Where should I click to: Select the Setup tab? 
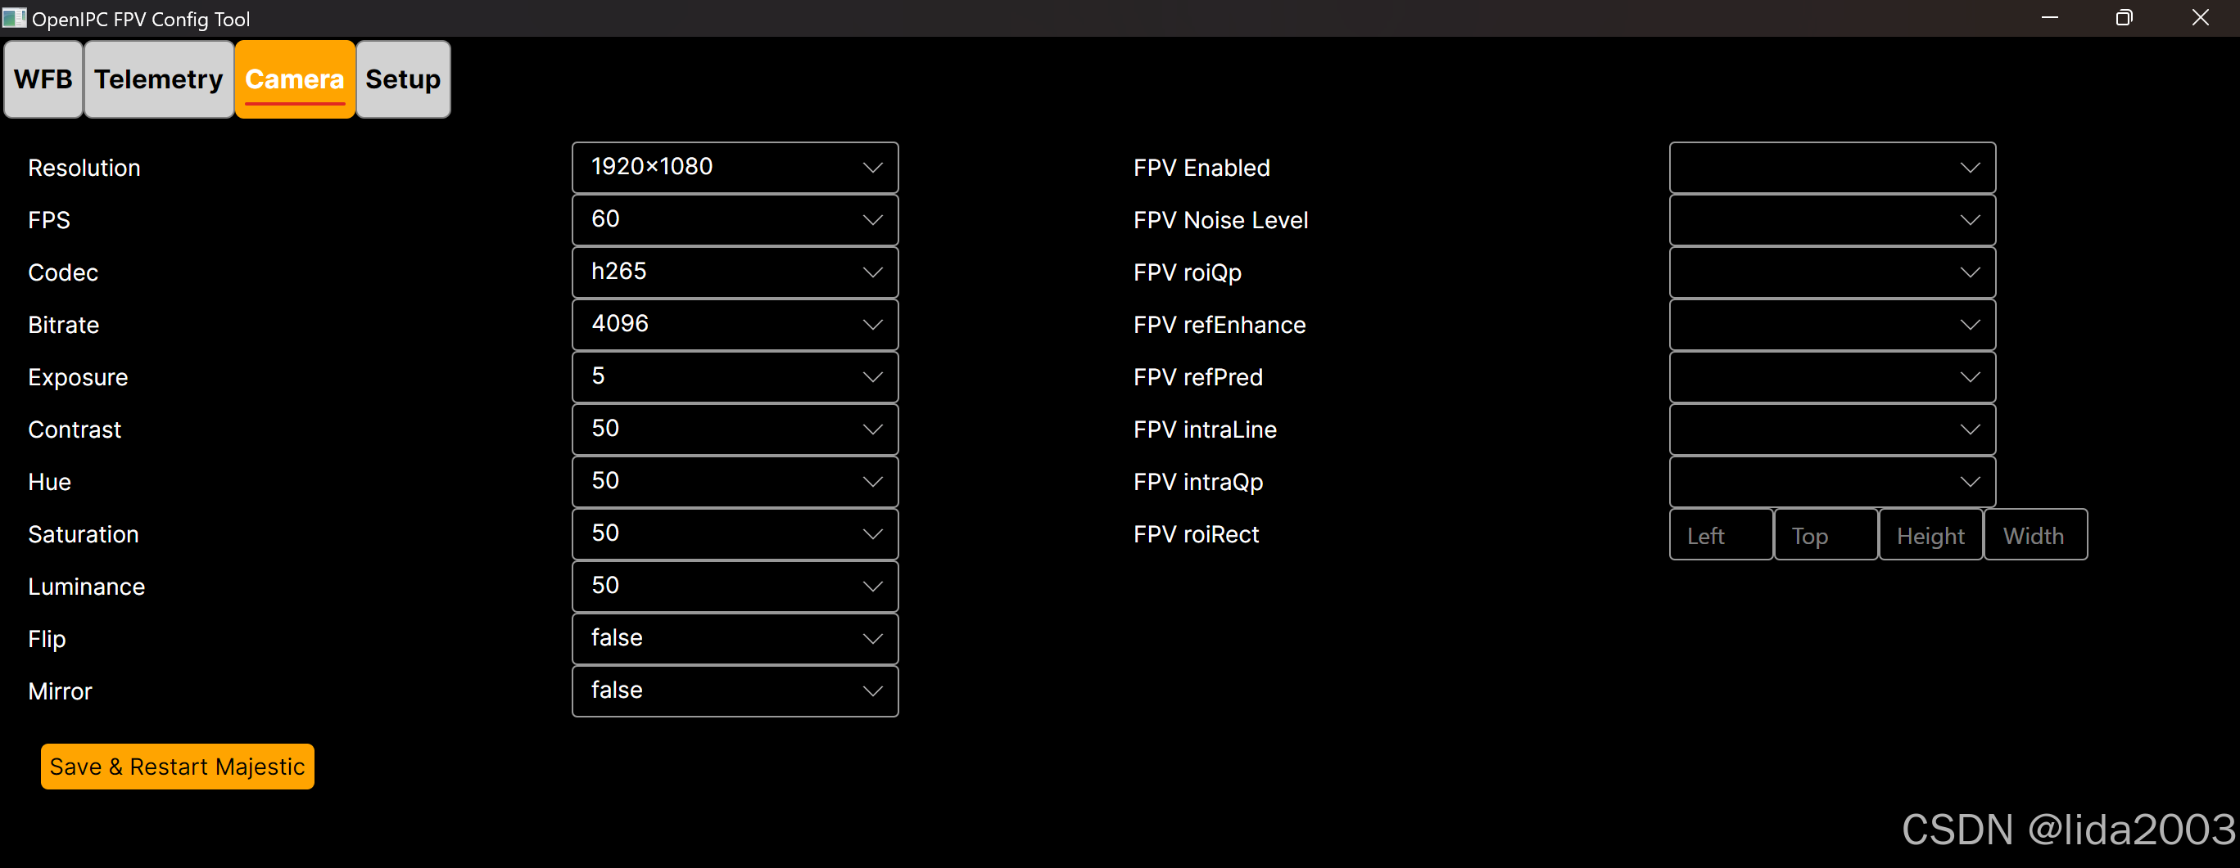tap(403, 79)
